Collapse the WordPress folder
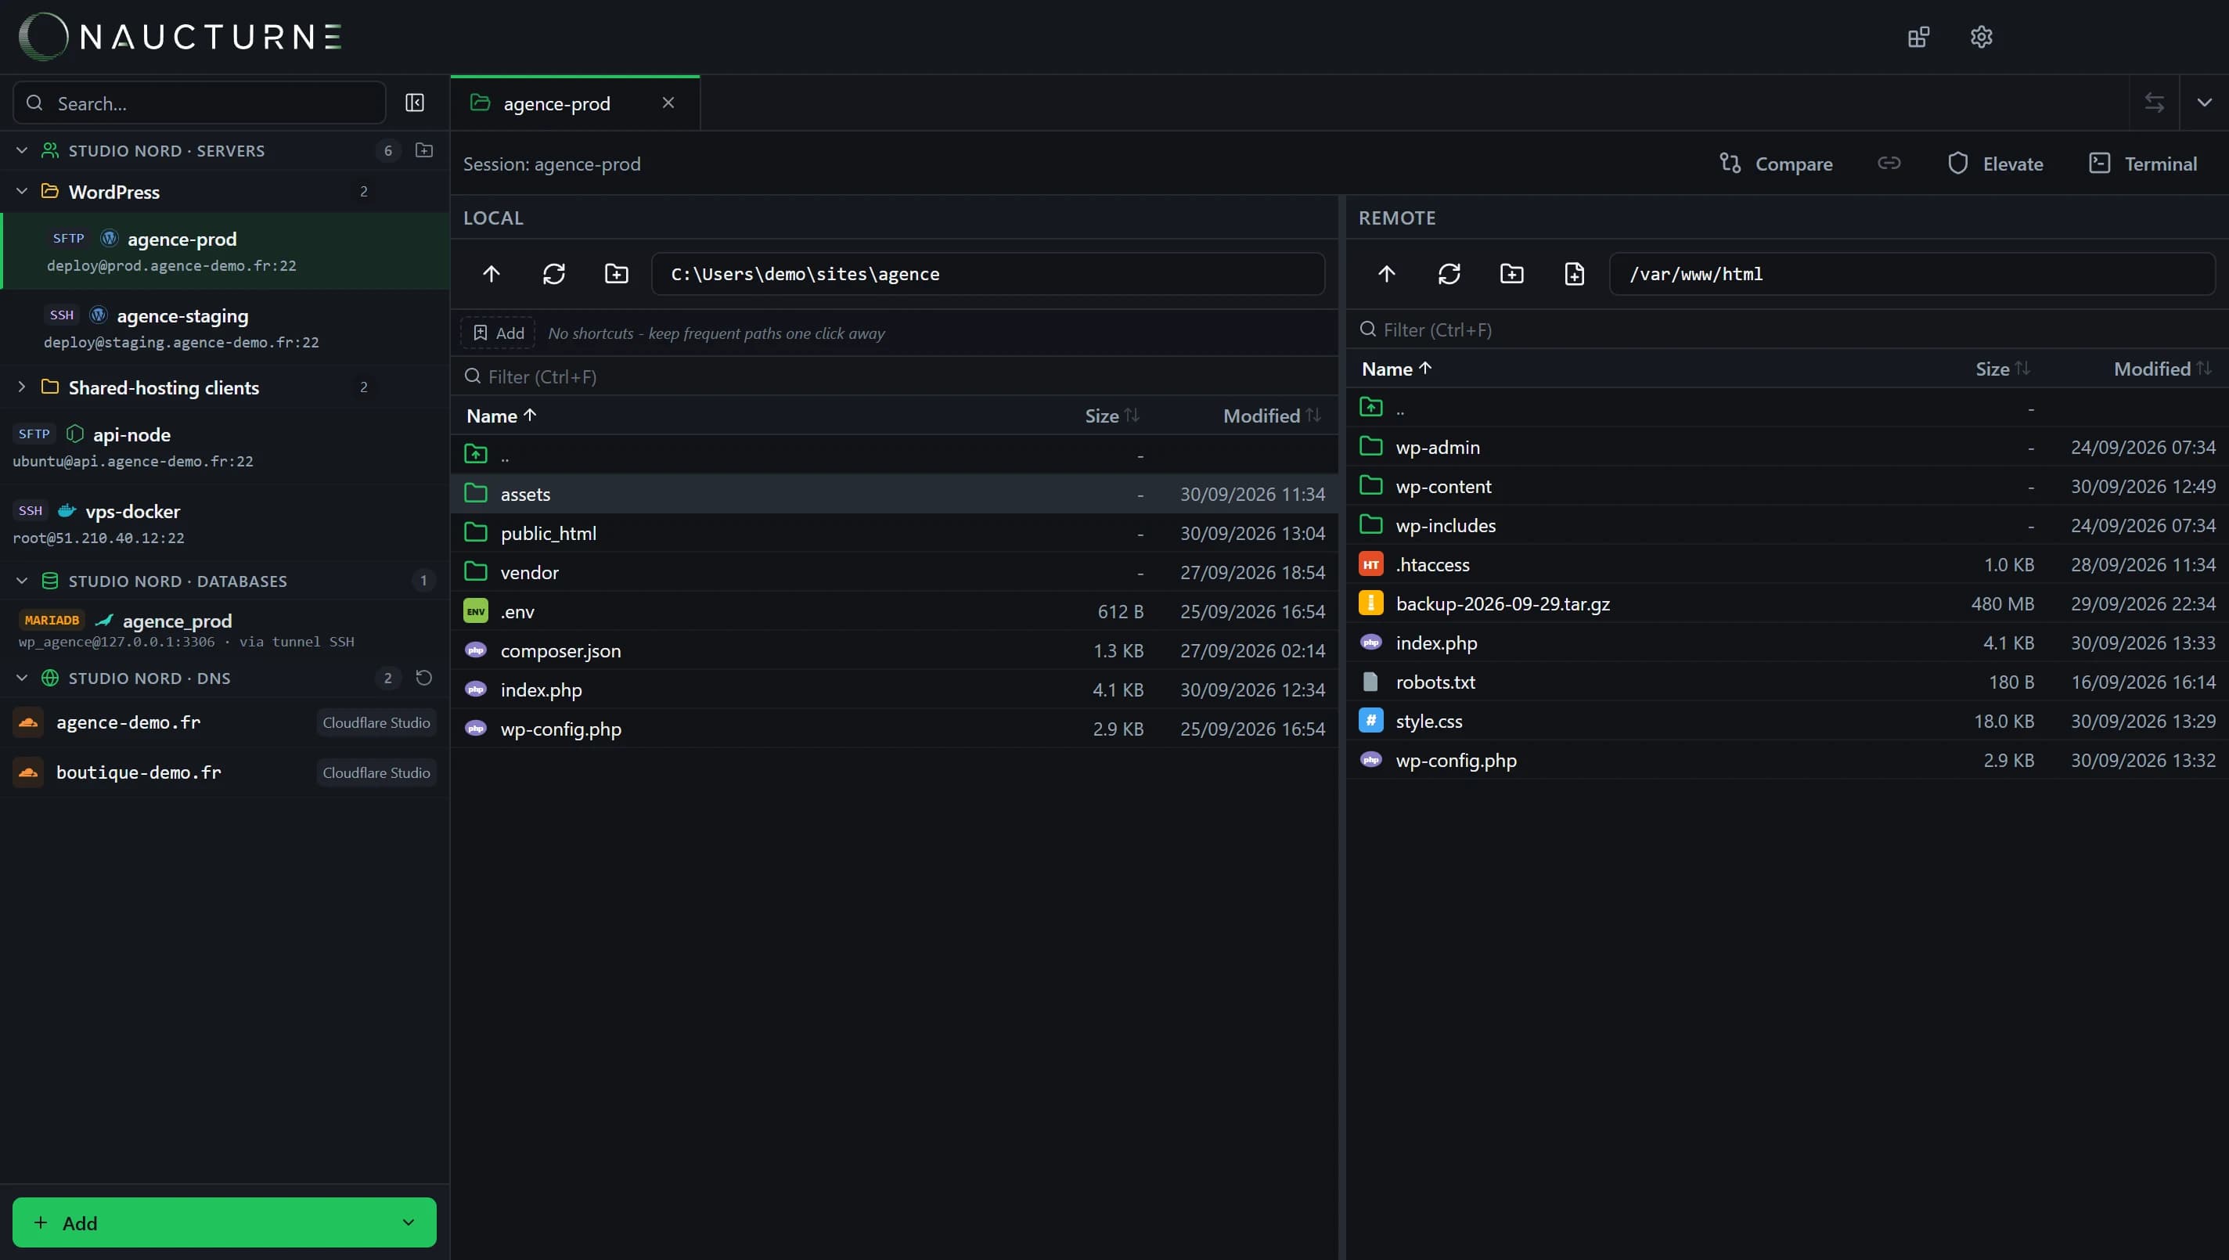The image size is (2229, 1260). (x=22, y=191)
